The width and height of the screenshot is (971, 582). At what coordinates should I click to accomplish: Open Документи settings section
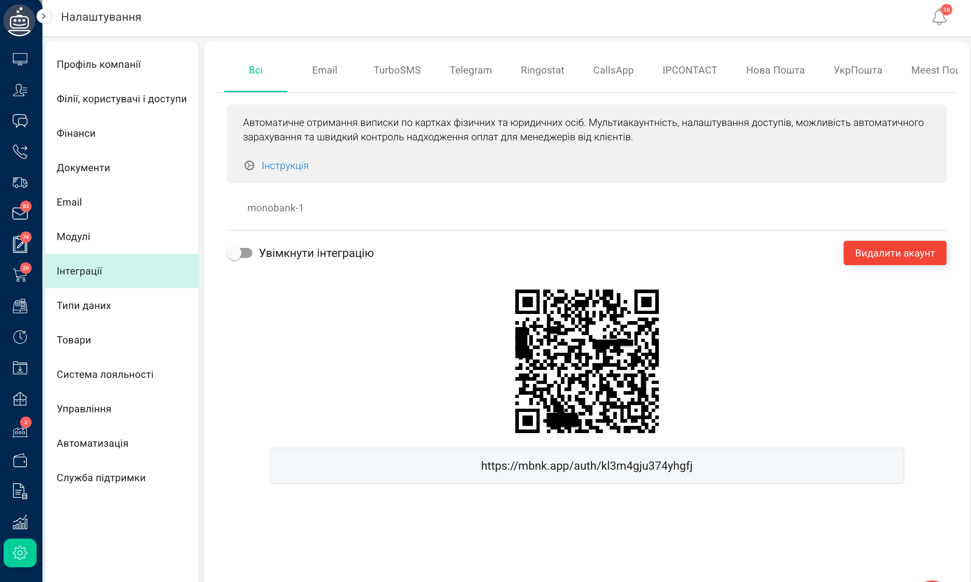pyautogui.click(x=122, y=168)
